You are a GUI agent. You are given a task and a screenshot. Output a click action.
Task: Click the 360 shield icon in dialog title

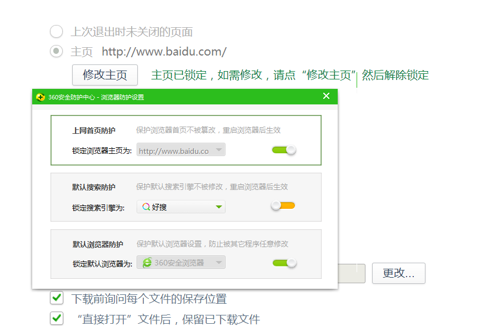tap(41, 97)
